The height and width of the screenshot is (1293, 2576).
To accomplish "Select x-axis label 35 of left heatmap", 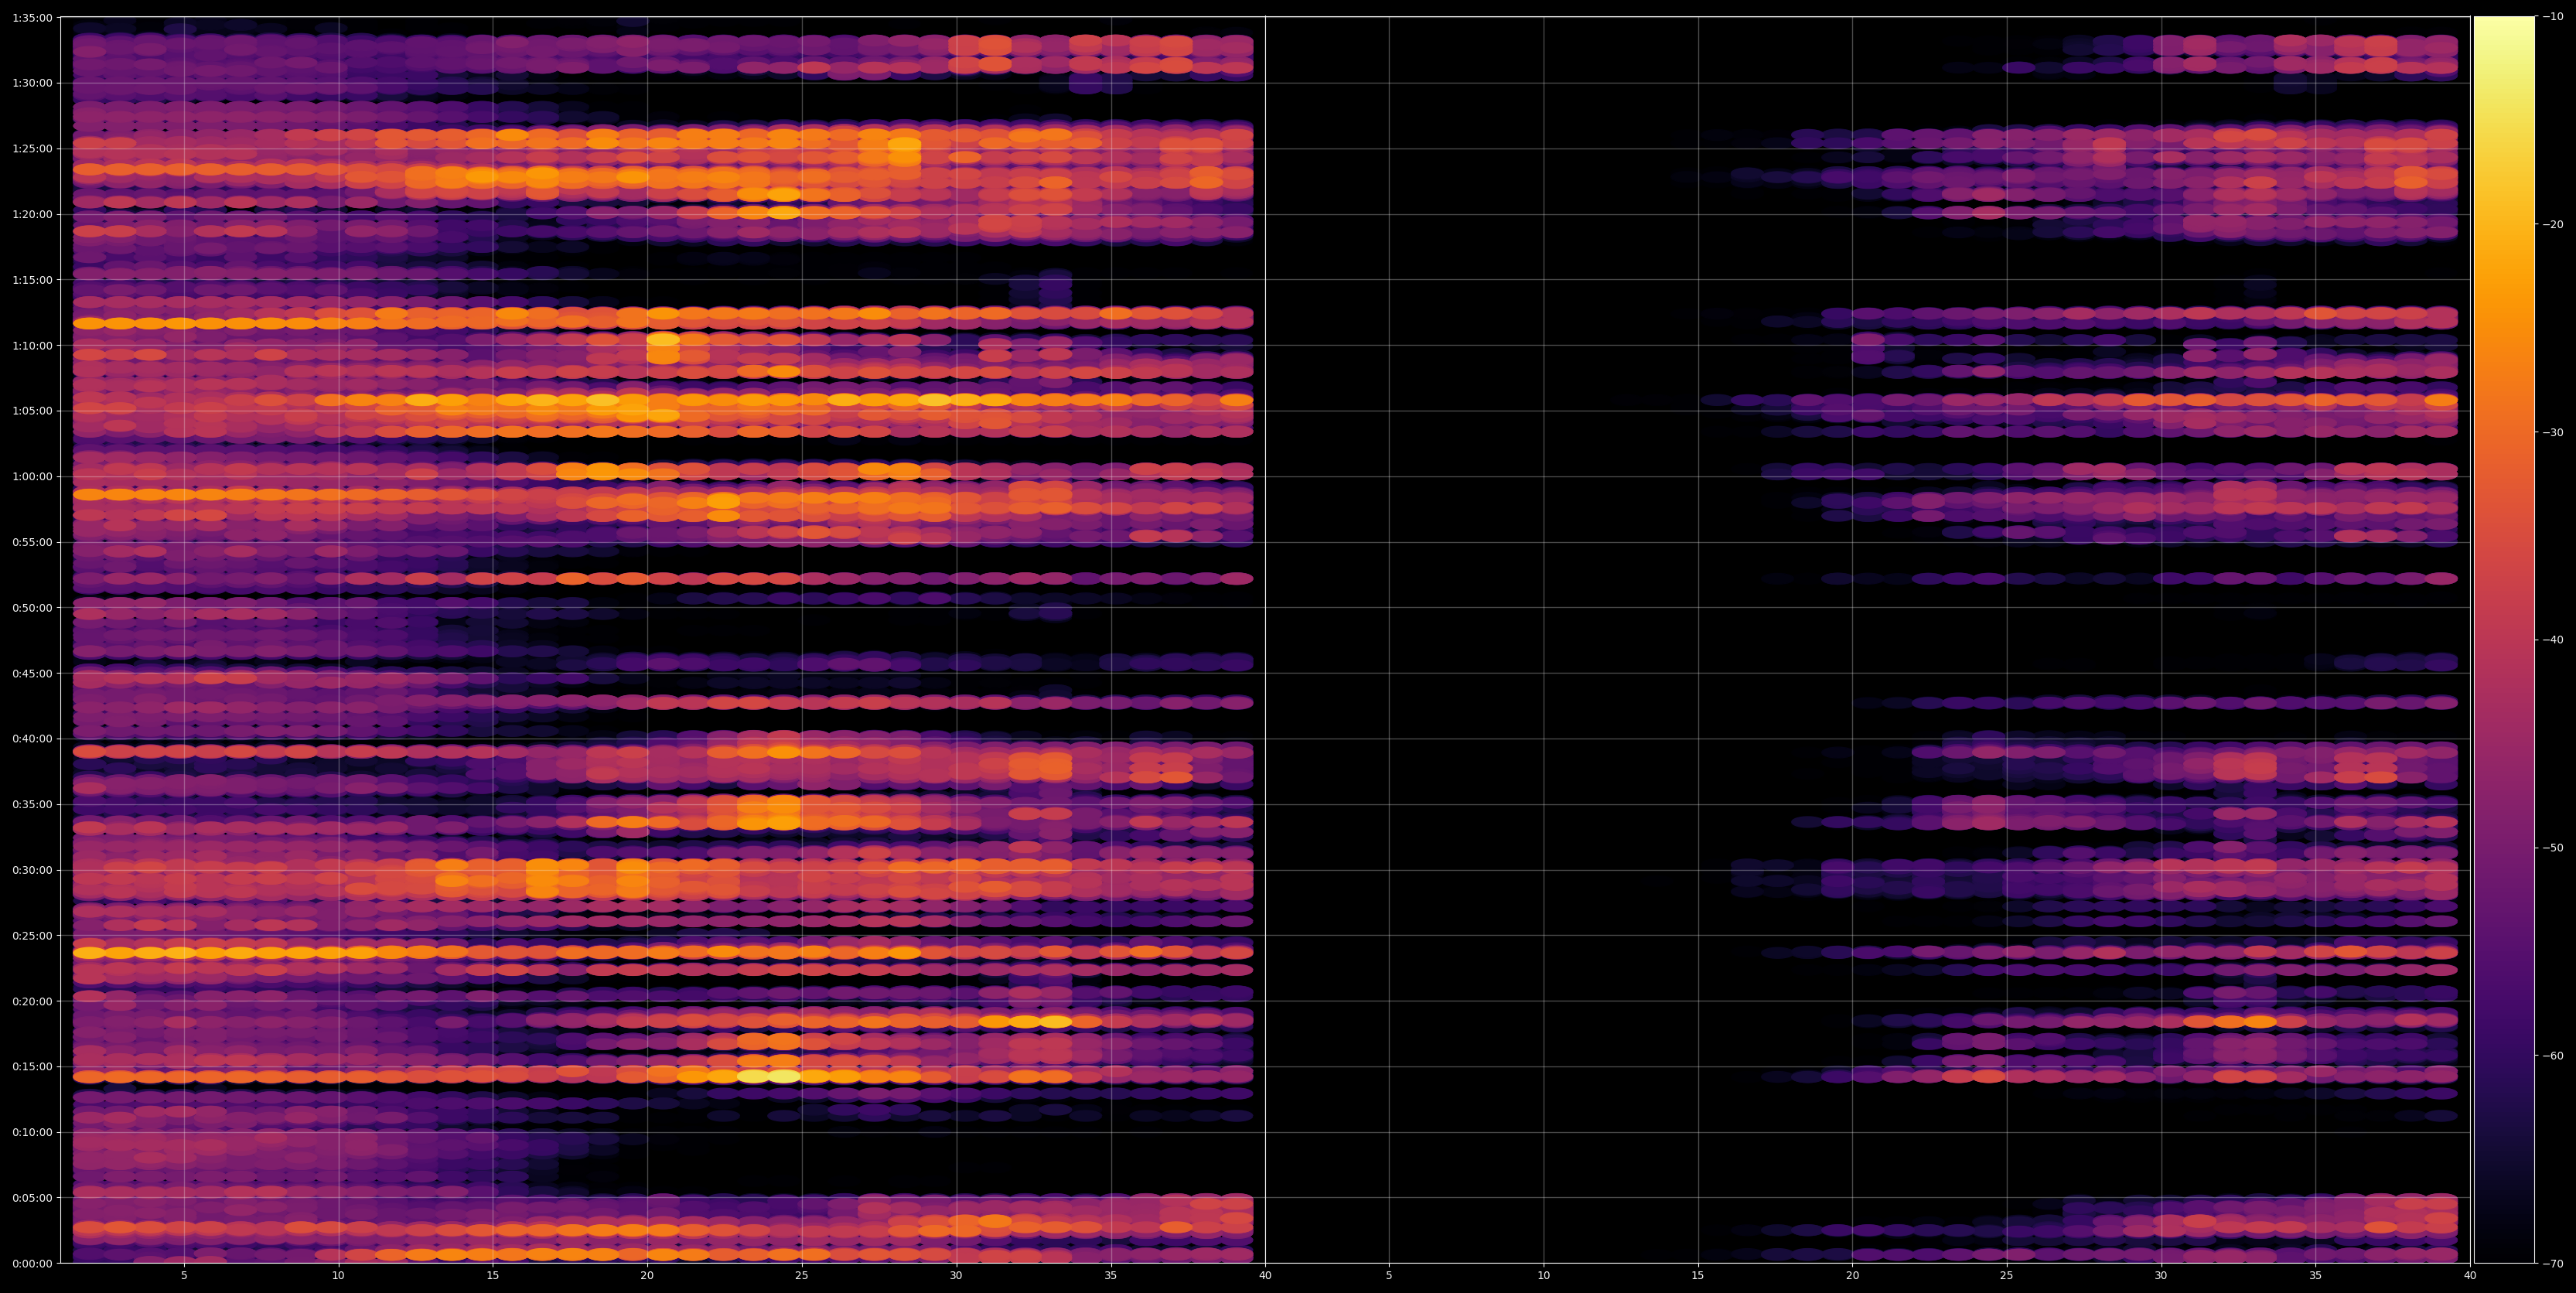I will 1111,1276.
